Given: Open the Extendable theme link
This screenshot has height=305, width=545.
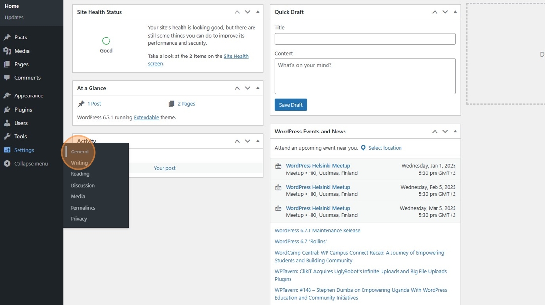Looking at the screenshot, I should coord(146,118).
